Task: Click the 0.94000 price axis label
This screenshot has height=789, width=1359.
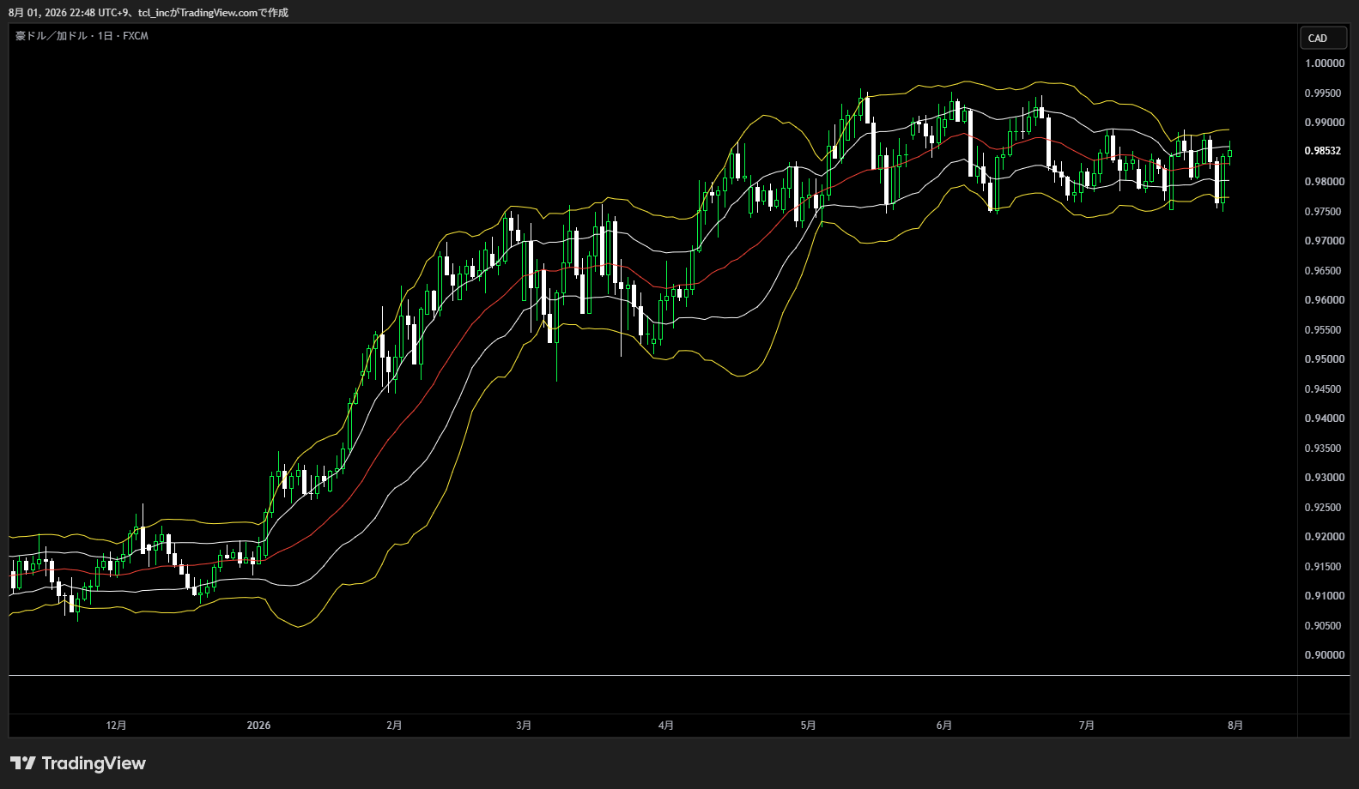Action: click(x=1325, y=419)
